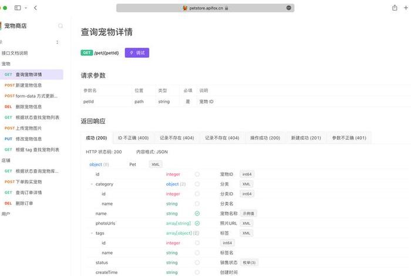Click the green GET method badge
This screenshot has height=276, width=411.
click(86, 53)
